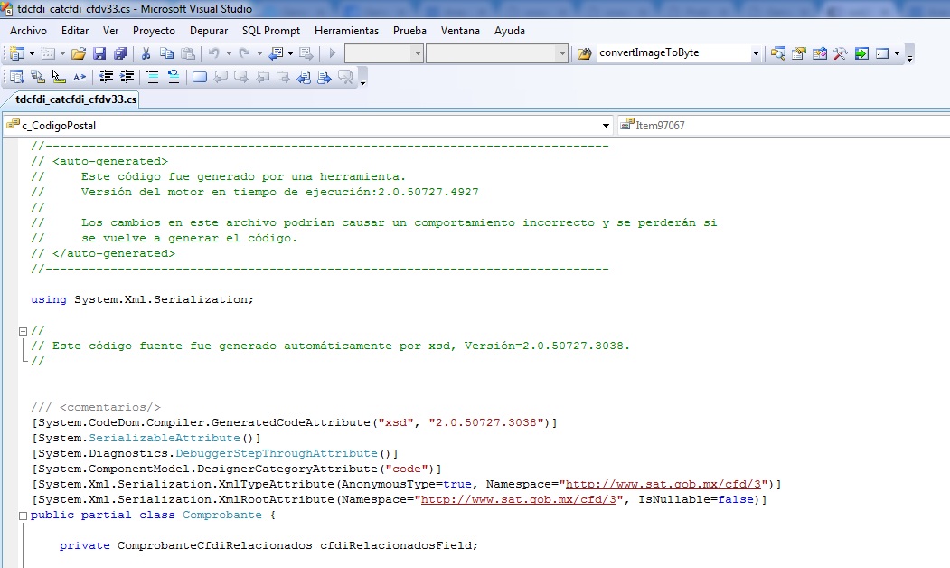Open the Toolbox hammer and wrench icon
The image size is (950, 568).
[x=840, y=53]
